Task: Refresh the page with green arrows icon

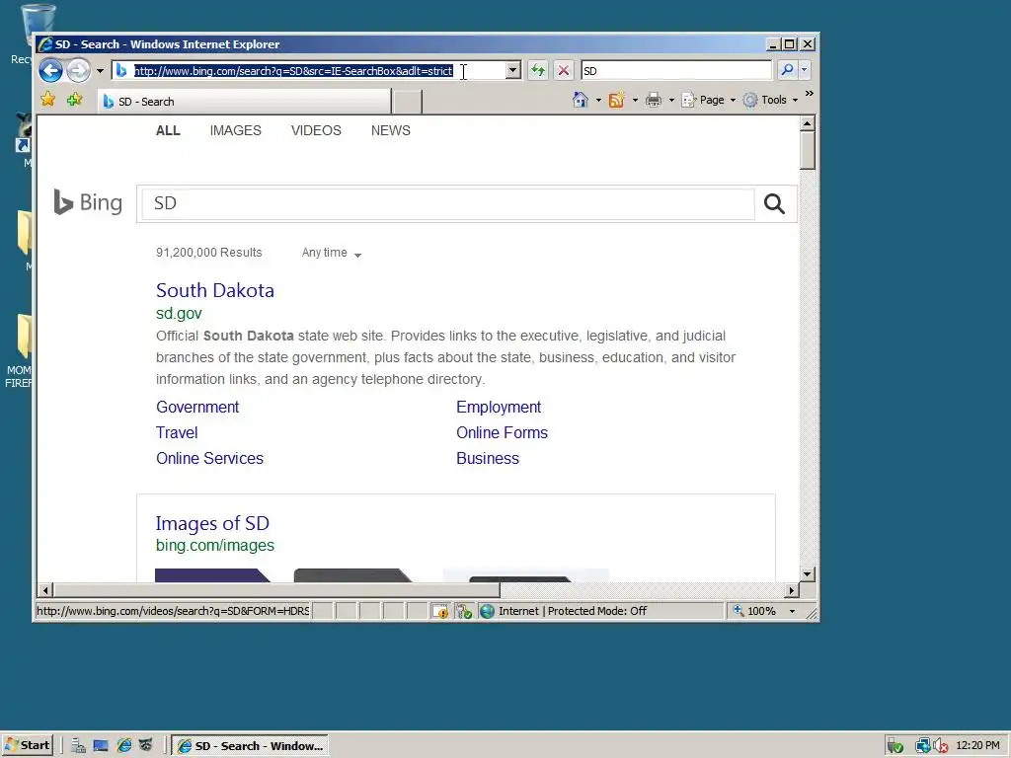Action: [x=538, y=70]
